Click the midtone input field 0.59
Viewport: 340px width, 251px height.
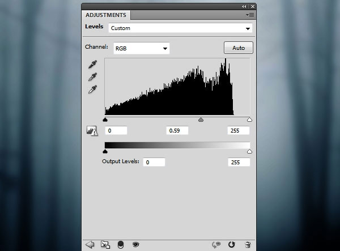pos(177,130)
